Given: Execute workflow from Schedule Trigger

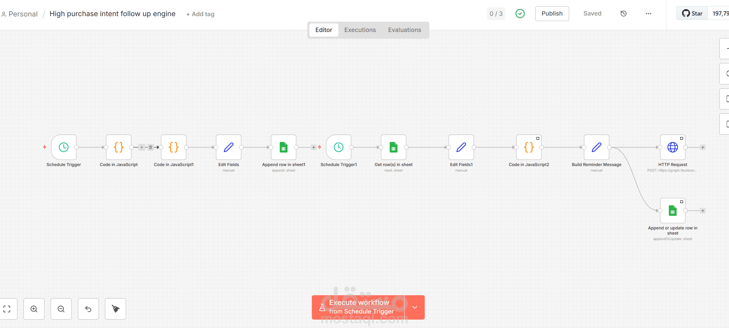Looking at the screenshot, I should click(358, 307).
